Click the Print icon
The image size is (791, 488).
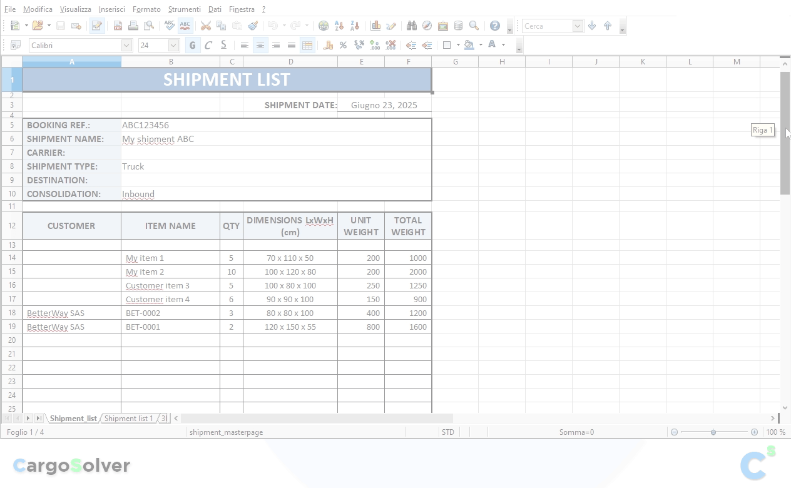(133, 26)
